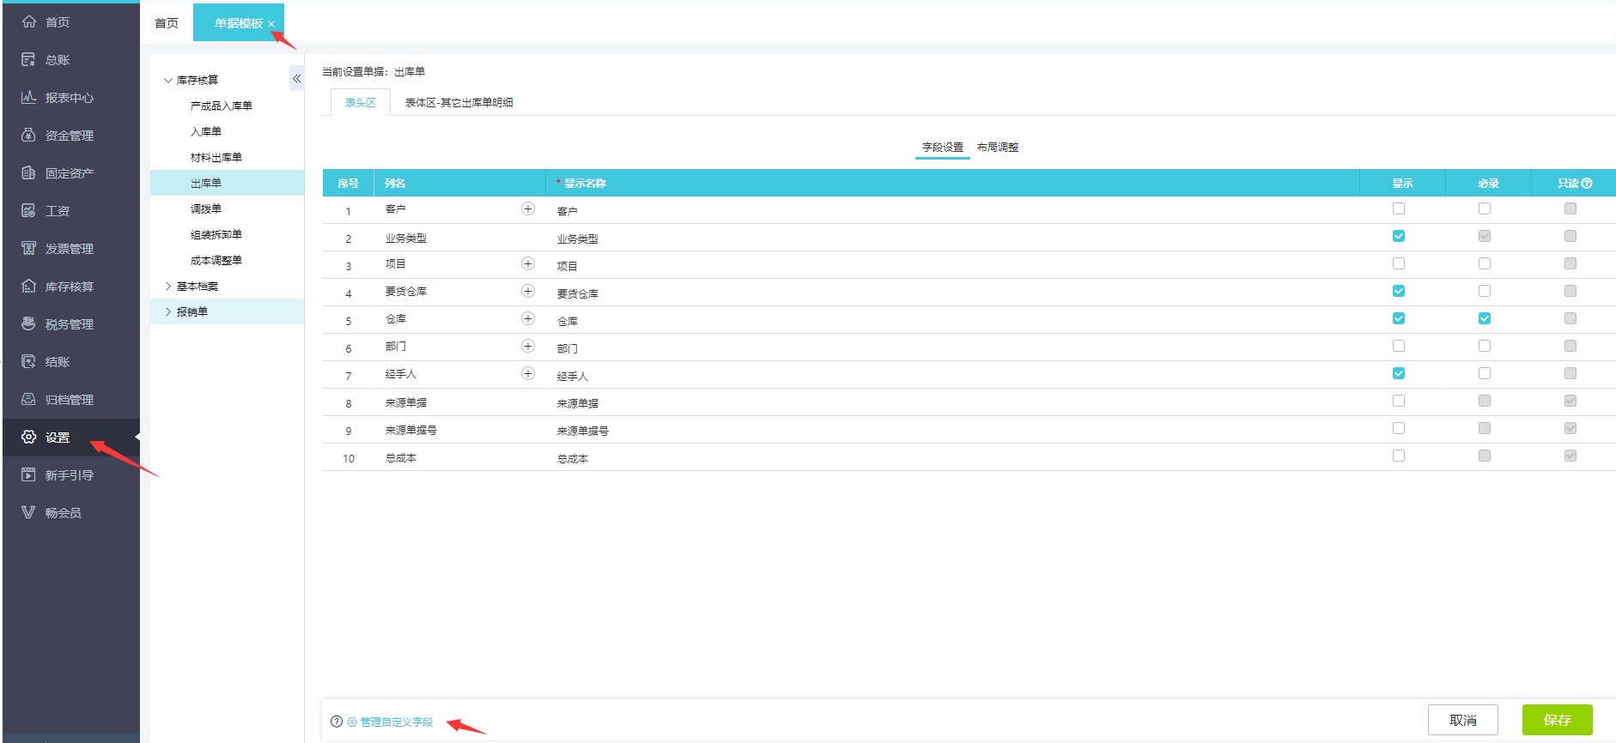1616x743 pixels.
Task: Enable 显示 checkbox for 客户 row
Action: click(1399, 208)
